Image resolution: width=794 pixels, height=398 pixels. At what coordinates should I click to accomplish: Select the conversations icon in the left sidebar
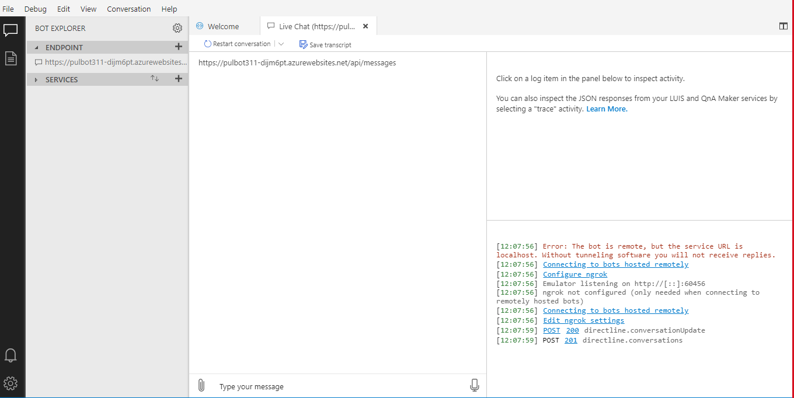tap(11, 30)
